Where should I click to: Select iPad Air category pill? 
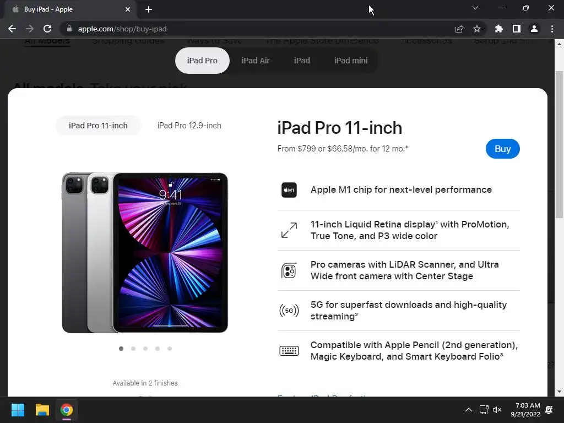pyautogui.click(x=256, y=61)
